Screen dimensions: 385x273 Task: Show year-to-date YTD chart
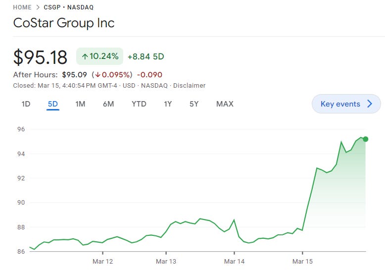[x=139, y=104]
